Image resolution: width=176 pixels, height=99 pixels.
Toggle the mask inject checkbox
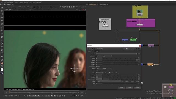125,81
